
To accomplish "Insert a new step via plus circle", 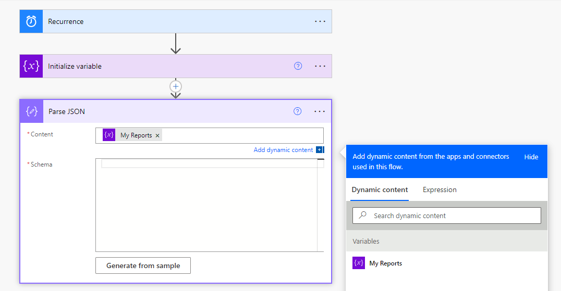I will pyautogui.click(x=176, y=86).
